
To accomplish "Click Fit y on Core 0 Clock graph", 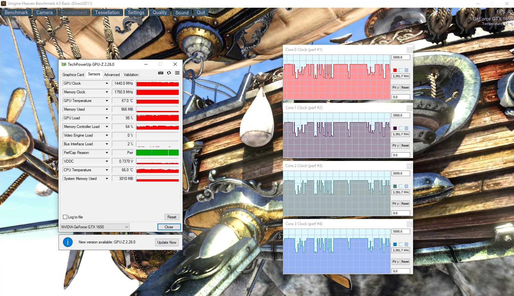I will 396,88.
